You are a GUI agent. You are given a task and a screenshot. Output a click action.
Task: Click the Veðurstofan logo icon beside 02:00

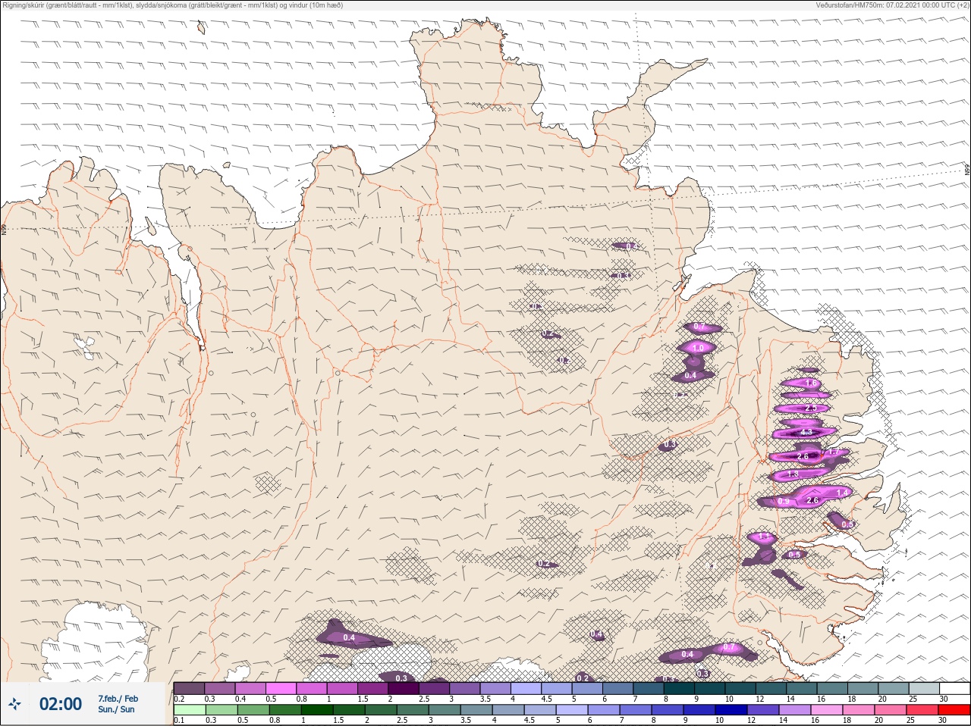[x=15, y=704]
